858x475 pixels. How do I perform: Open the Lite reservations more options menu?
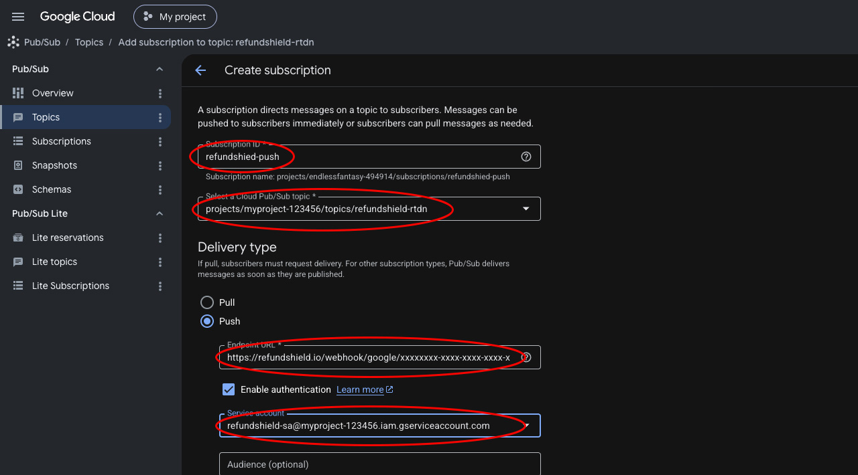pyautogui.click(x=160, y=237)
